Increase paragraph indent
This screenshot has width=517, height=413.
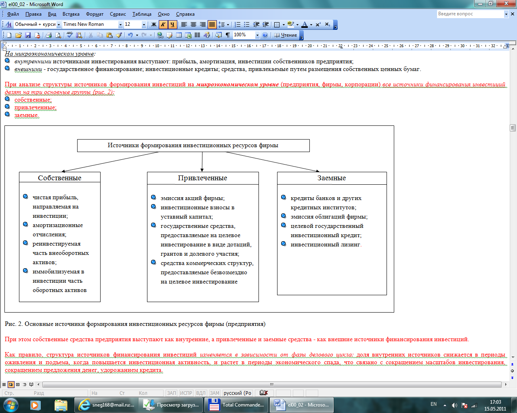click(266, 25)
